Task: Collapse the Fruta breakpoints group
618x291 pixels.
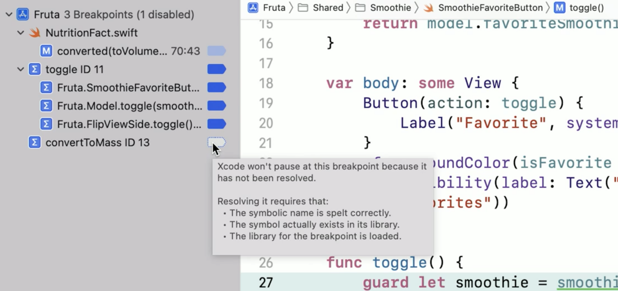Action: [x=9, y=15]
